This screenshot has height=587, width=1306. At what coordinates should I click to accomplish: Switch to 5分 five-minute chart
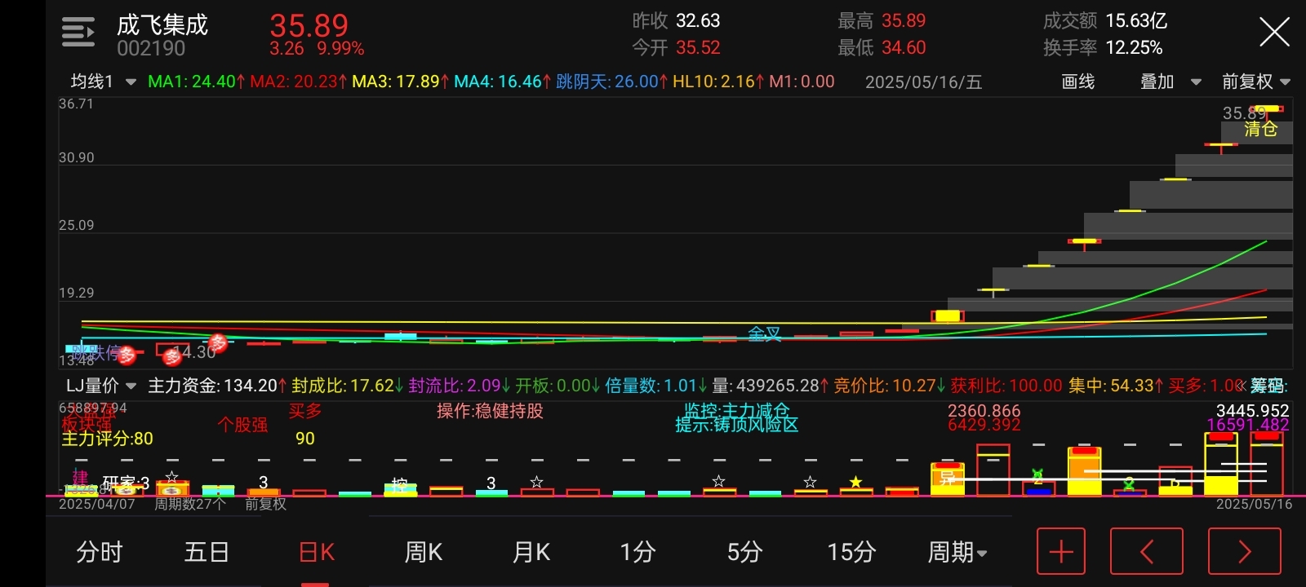pyautogui.click(x=745, y=553)
